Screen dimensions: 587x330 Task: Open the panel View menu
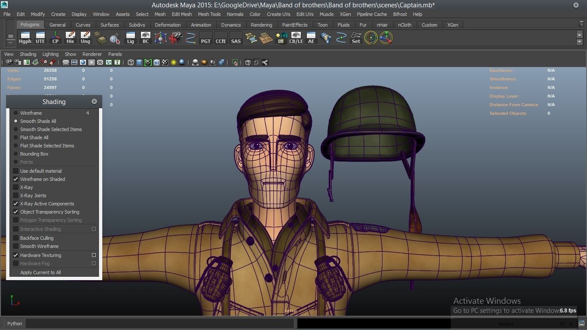click(x=9, y=54)
